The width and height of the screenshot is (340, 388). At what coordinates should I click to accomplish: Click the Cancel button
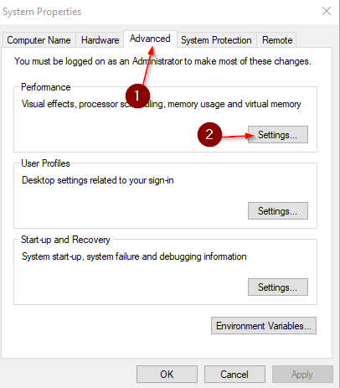[234, 375]
